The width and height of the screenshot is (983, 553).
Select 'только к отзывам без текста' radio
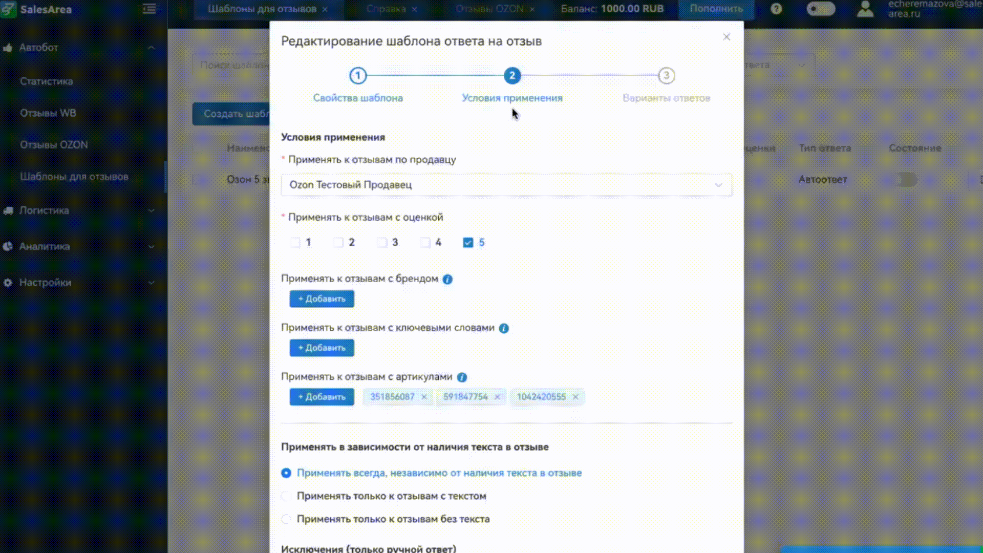[x=286, y=519]
